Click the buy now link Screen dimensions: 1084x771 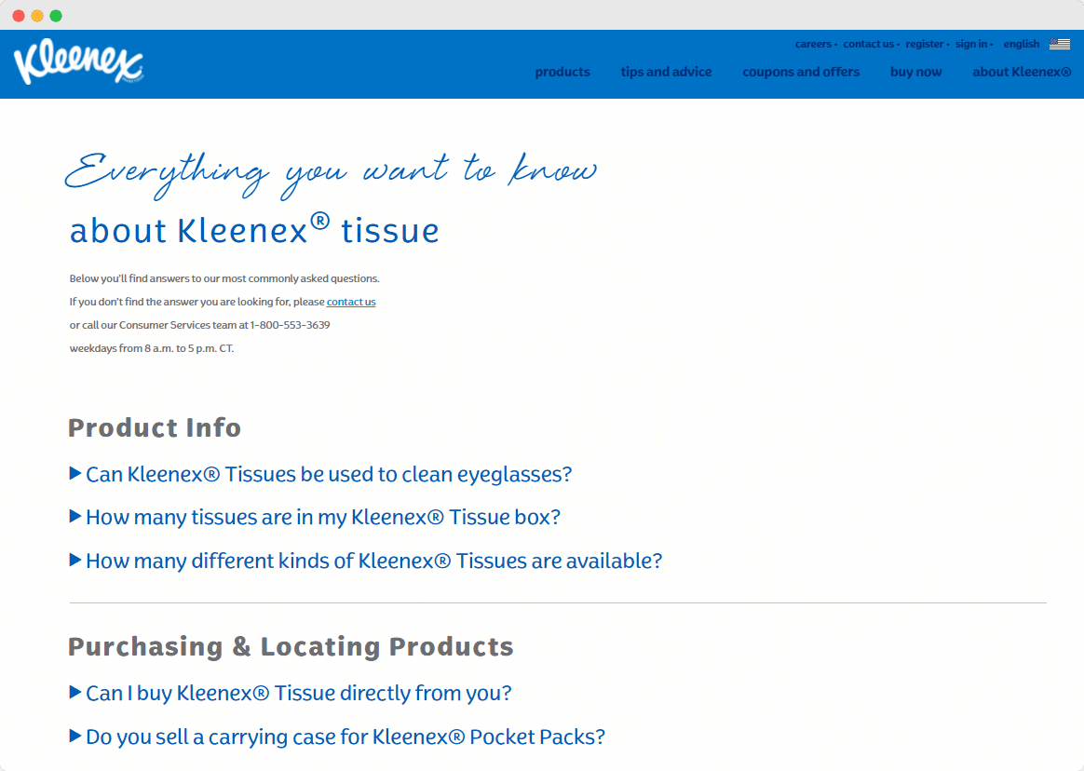(x=915, y=72)
